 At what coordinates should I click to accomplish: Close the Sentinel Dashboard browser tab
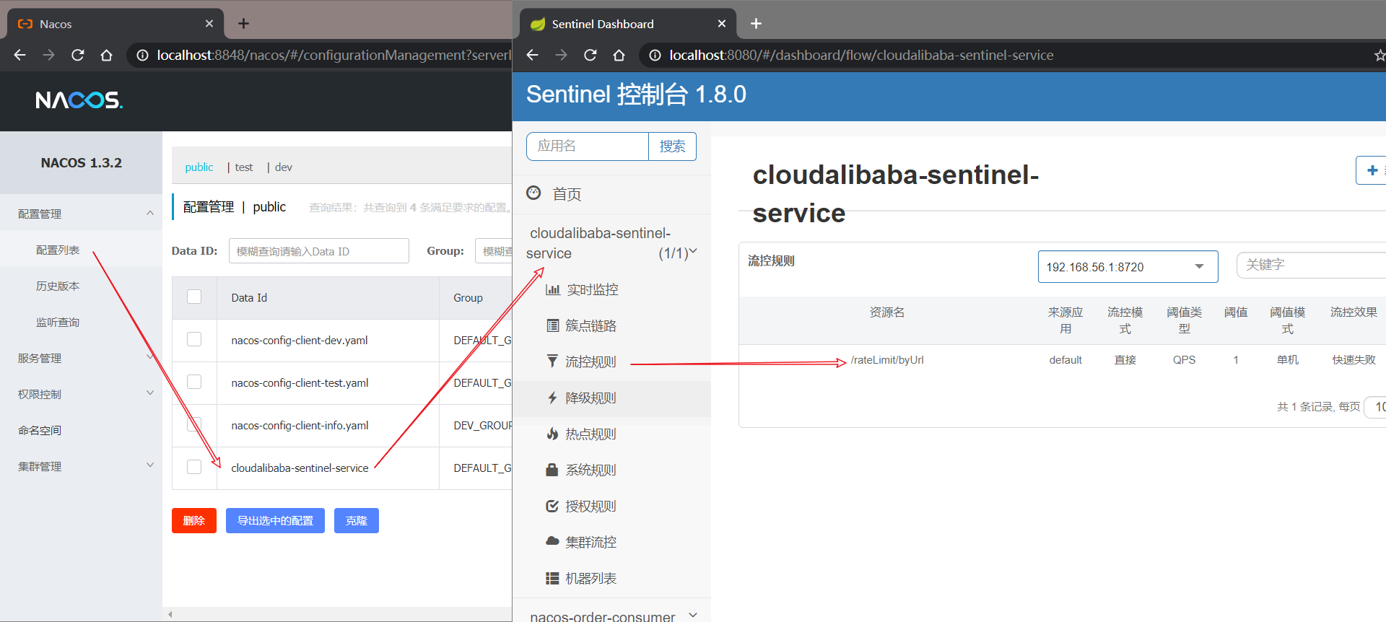722,24
